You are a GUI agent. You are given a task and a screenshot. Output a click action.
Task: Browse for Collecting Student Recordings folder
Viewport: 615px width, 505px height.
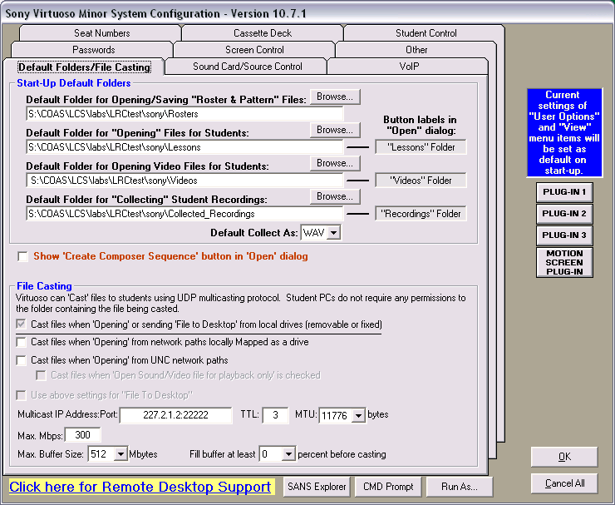click(x=335, y=197)
